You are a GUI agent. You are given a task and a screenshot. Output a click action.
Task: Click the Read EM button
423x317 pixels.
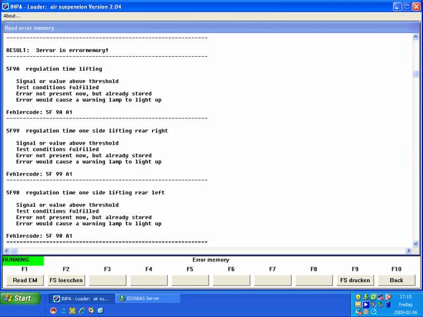point(25,280)
